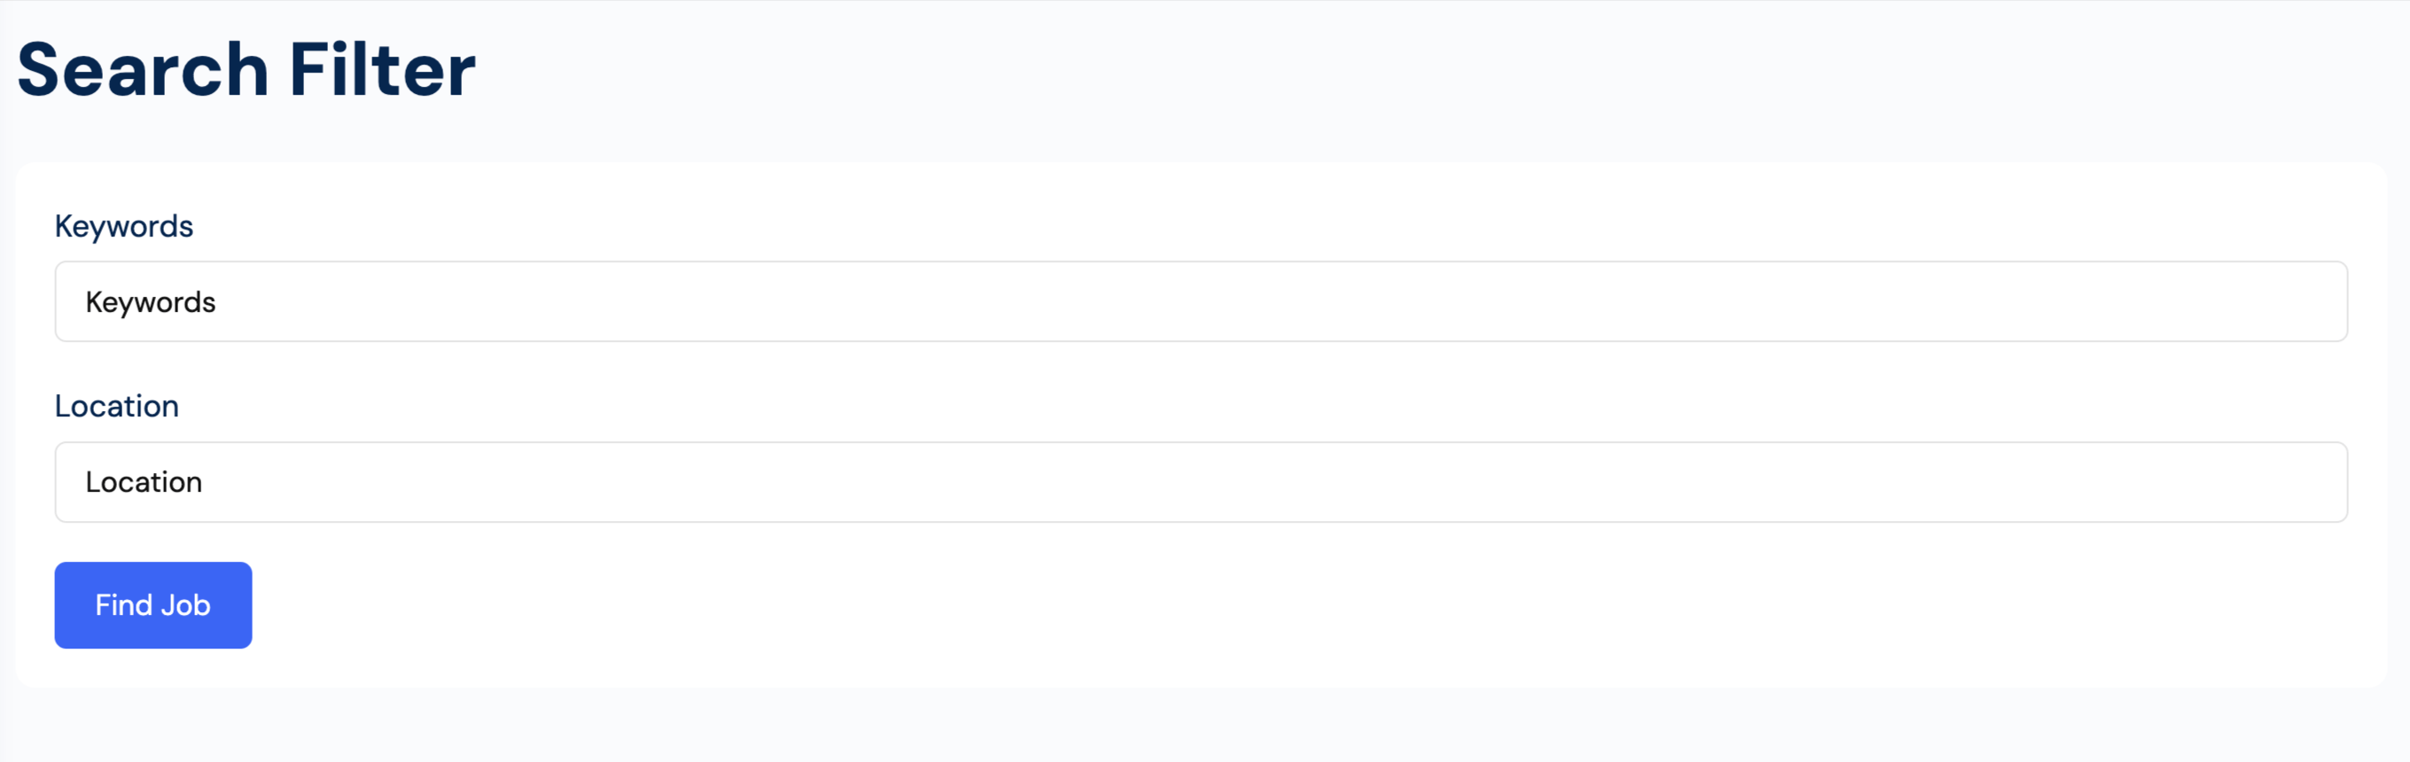This screenshot has width=2410, height=762.
Task: Select the Keywords placeholder text
Action: point(151,302)
